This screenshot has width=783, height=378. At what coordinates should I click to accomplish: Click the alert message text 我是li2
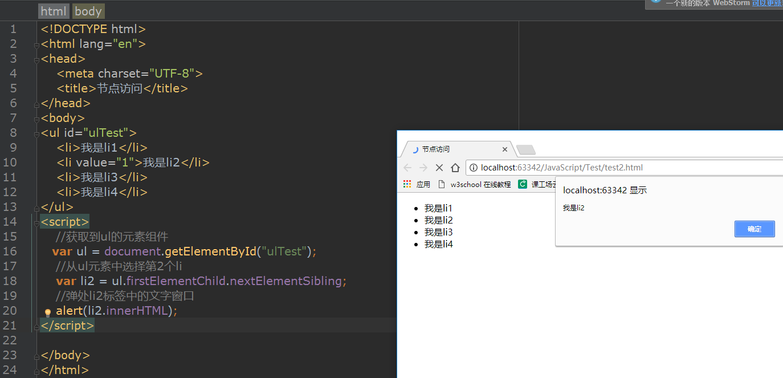(x=574, y=208)
